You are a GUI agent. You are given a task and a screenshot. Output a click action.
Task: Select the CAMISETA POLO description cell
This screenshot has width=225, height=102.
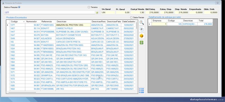pyautogui.click(x=73, y=28)
